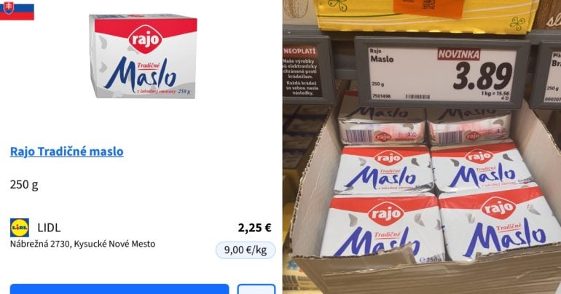Open the Rajo butter product image
561x294 pixels.
(143, 56)
